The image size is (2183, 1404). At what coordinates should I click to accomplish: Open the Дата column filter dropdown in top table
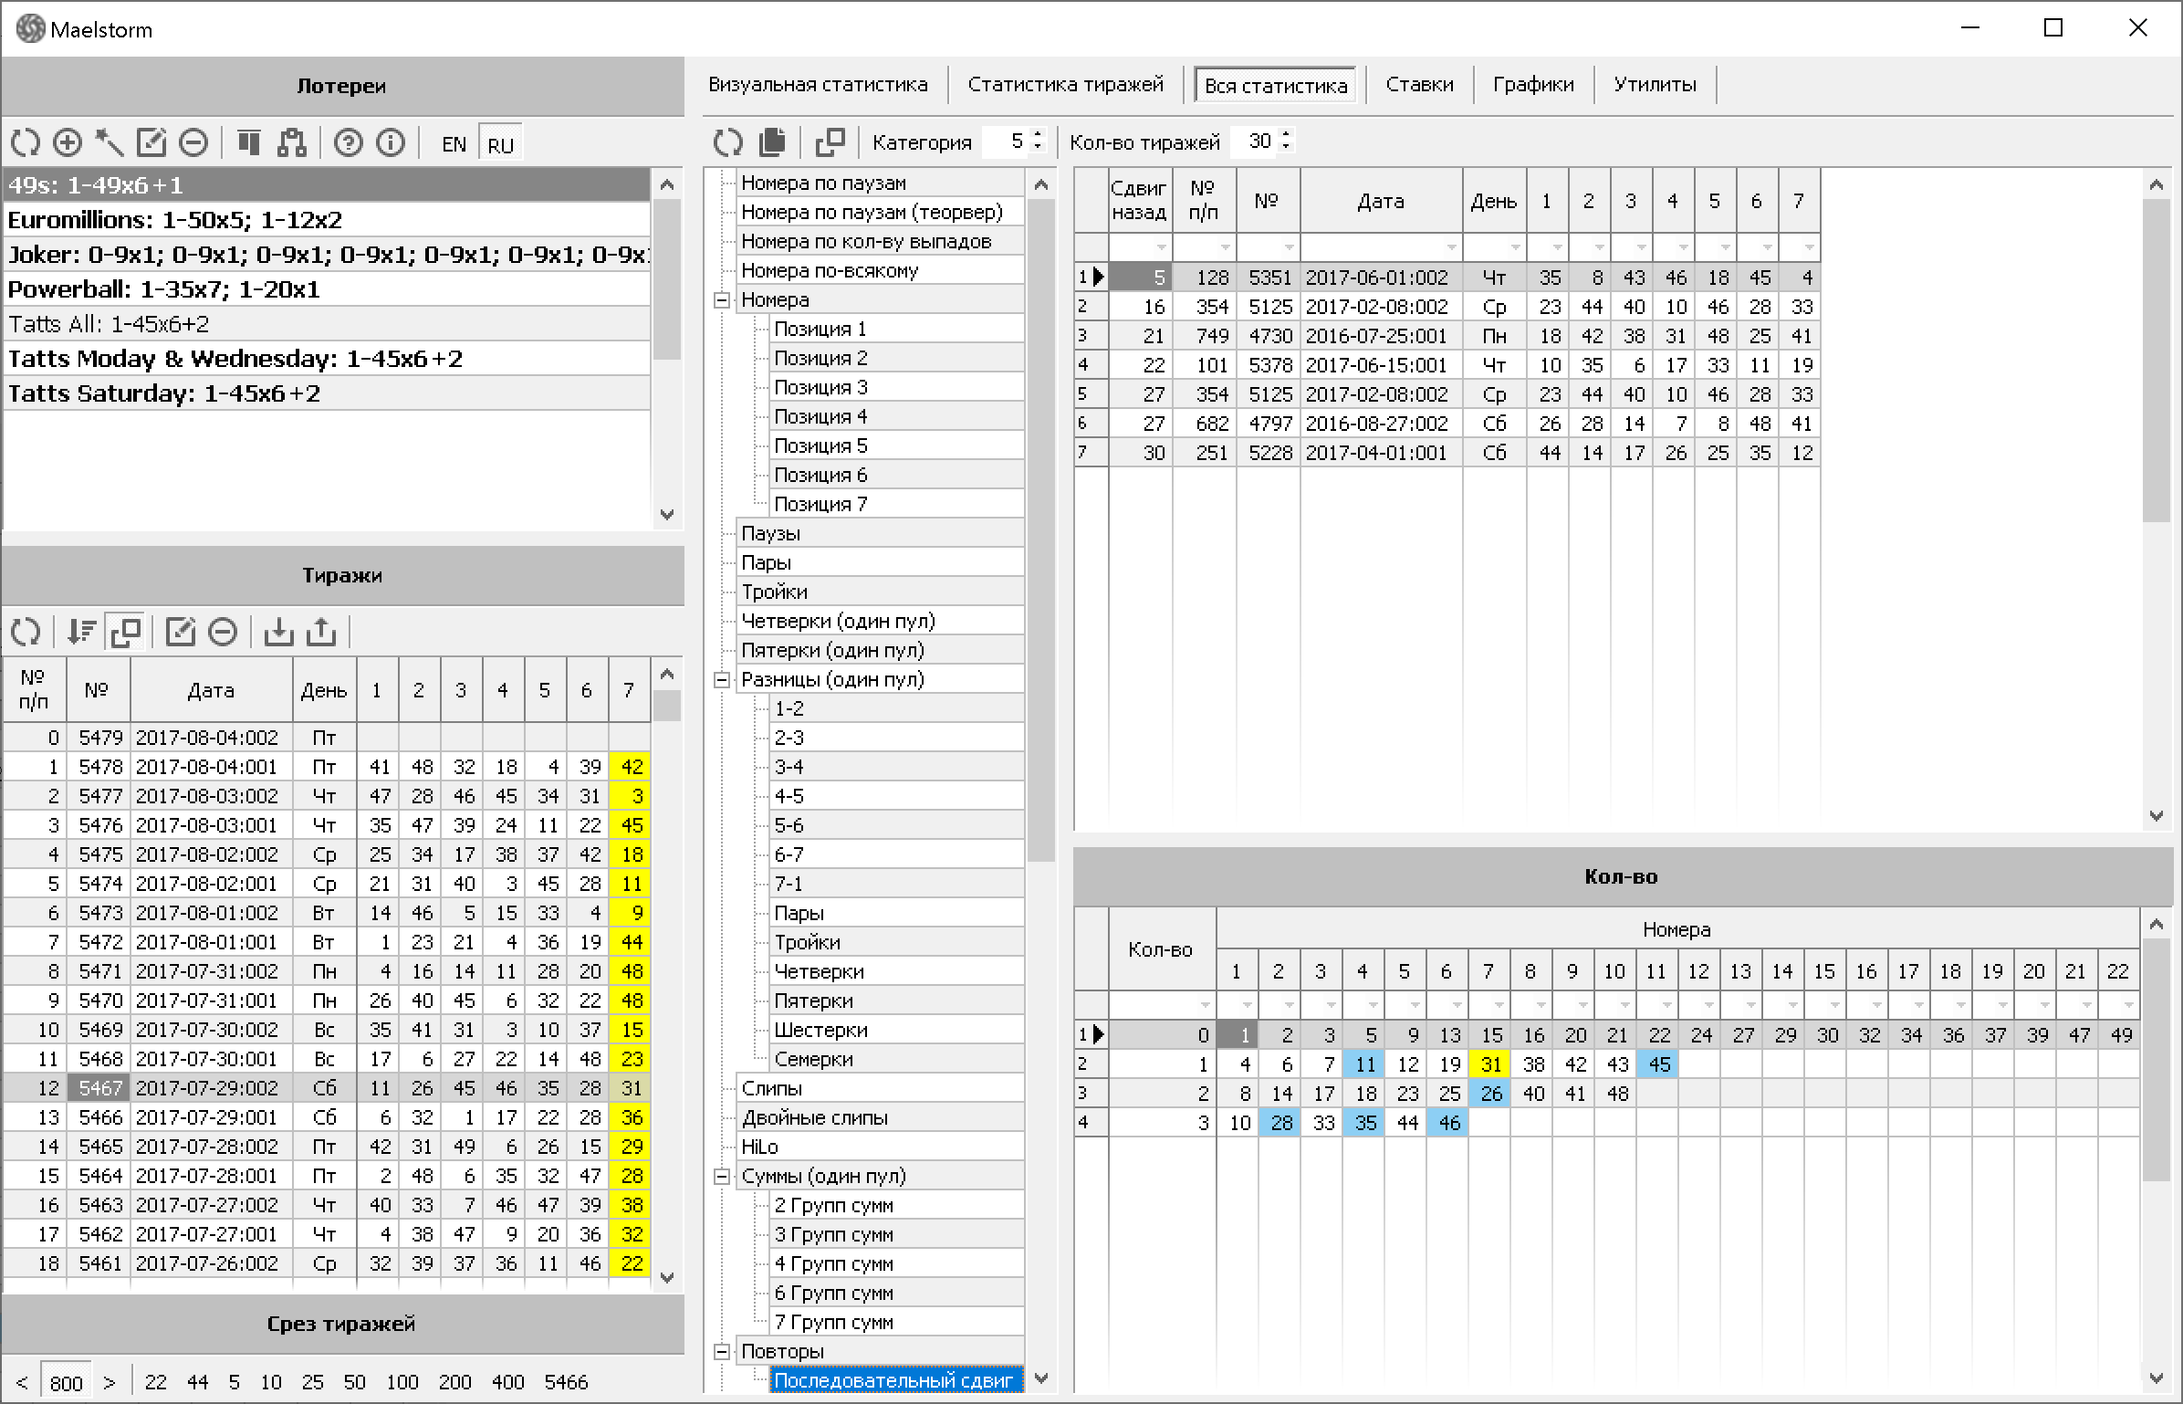point(1450,247)
